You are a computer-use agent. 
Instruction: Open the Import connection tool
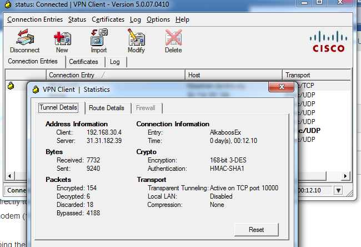pos(99,41)
